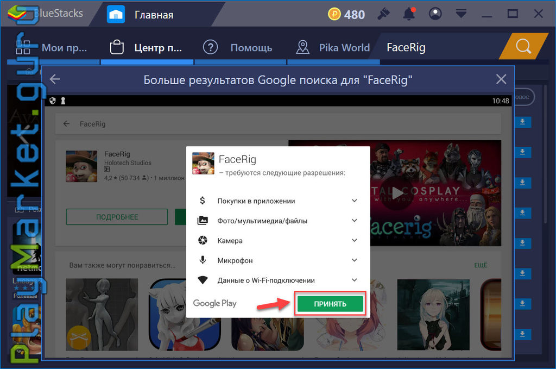This screenshot has width=556, height=369.
Task: Click the first download button in sidebar
Action: pos(522,122)
